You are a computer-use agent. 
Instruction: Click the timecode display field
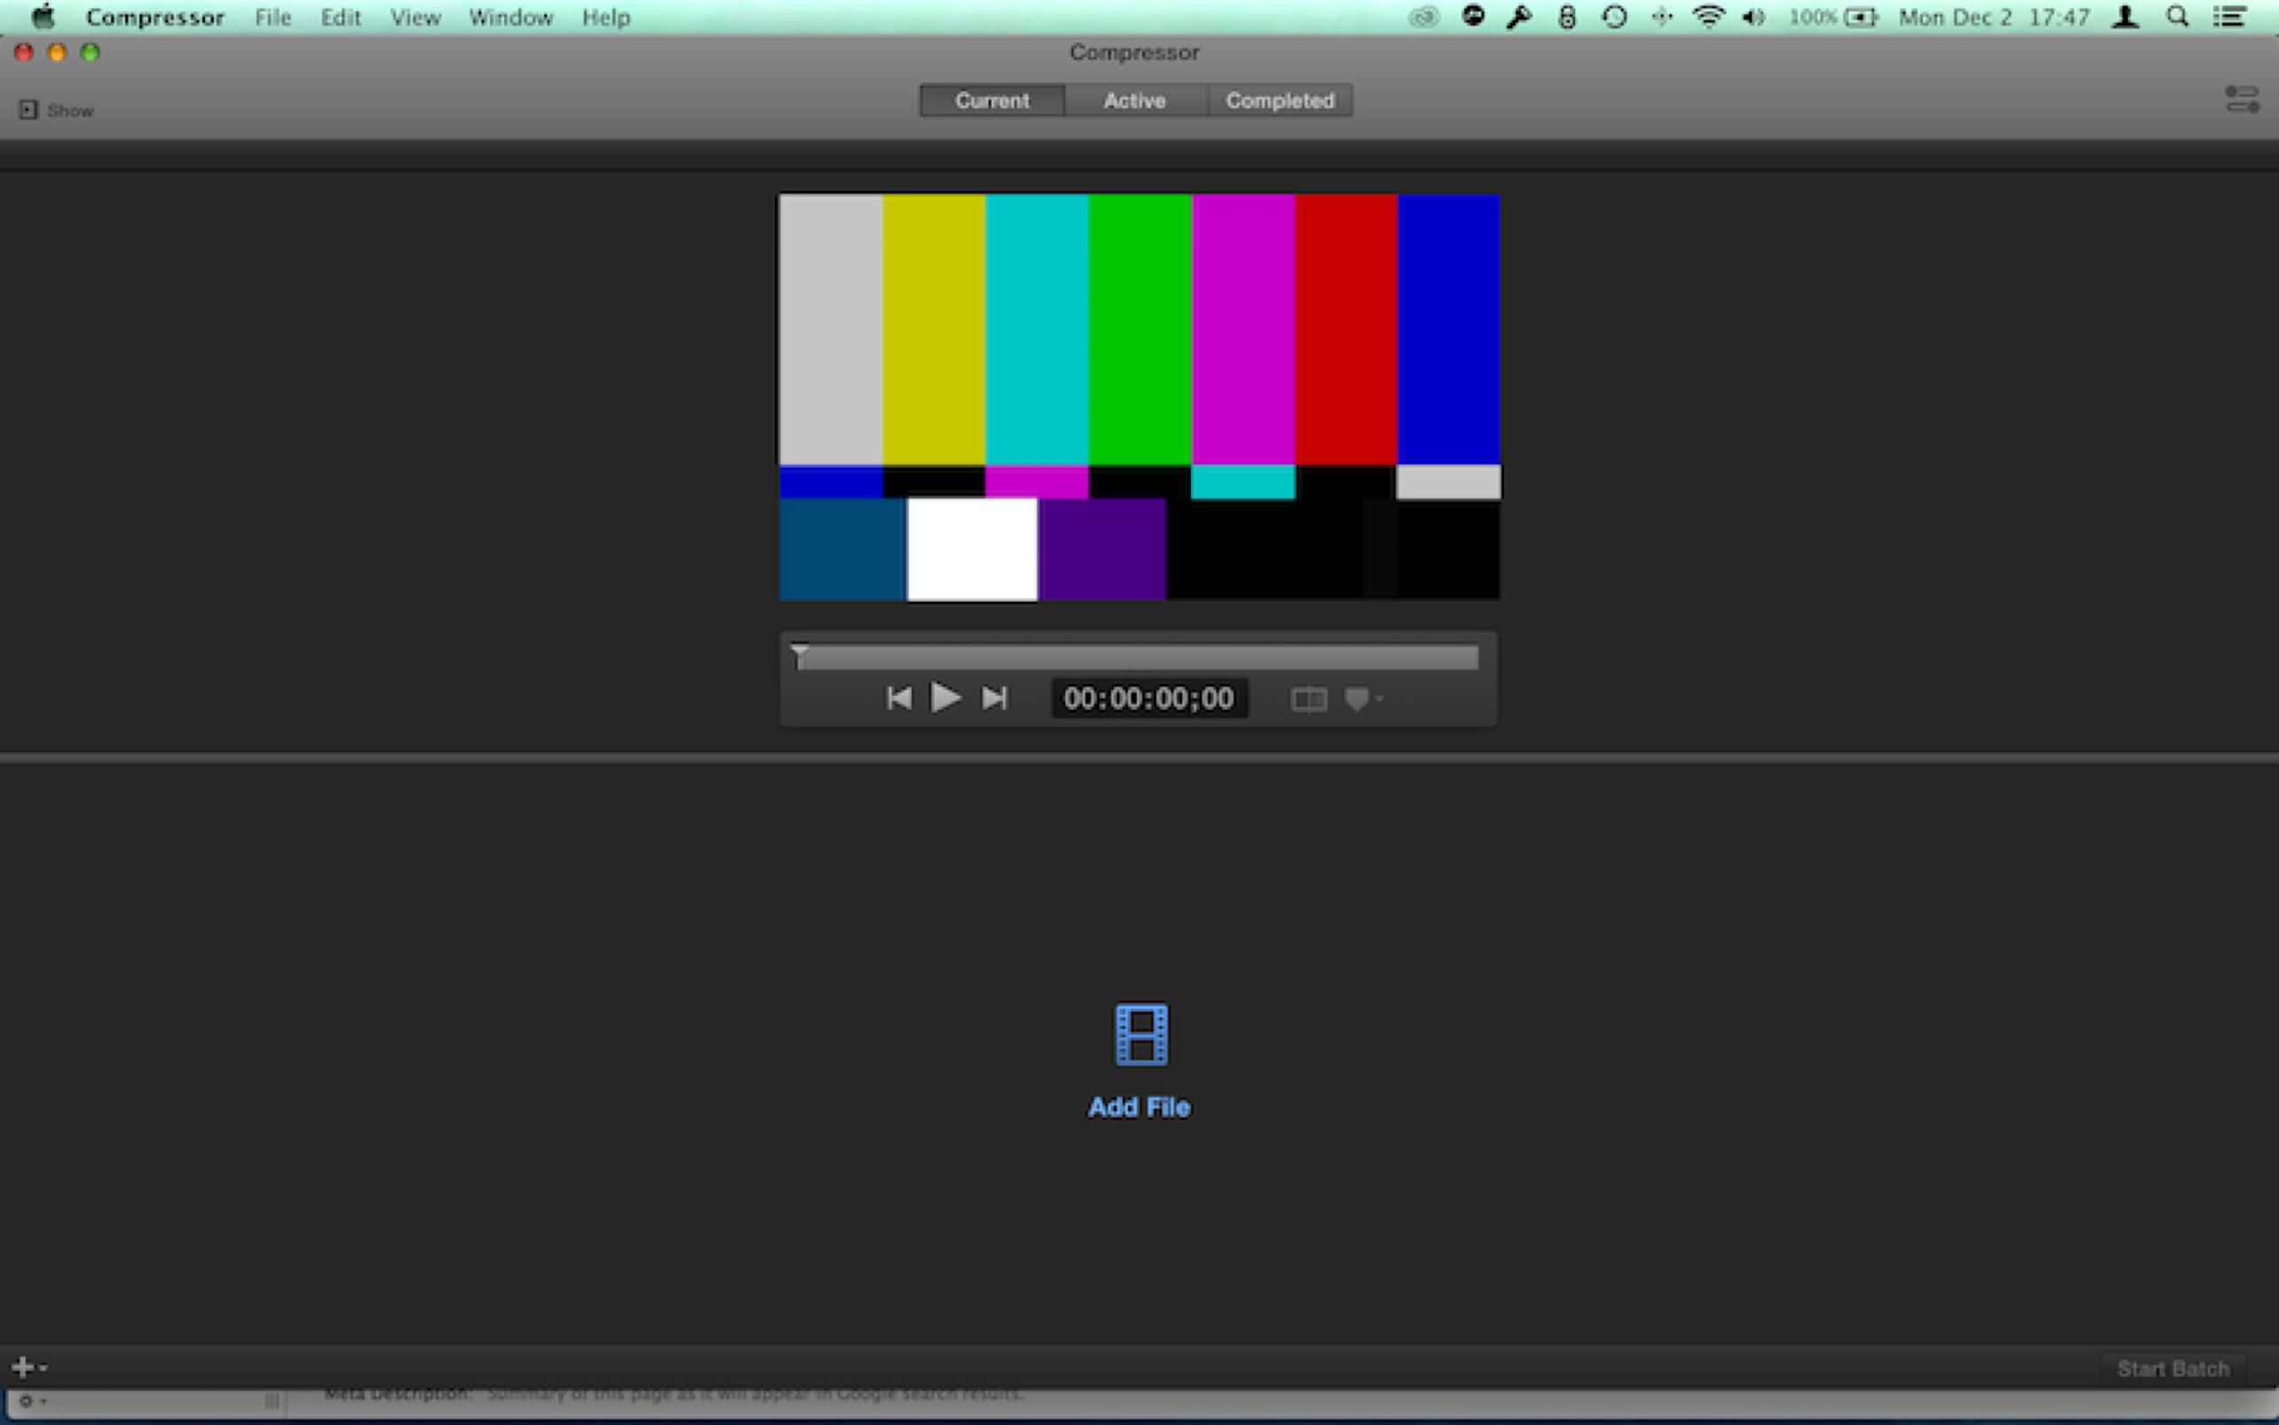pyautogui.click(x=1149, y=698)
